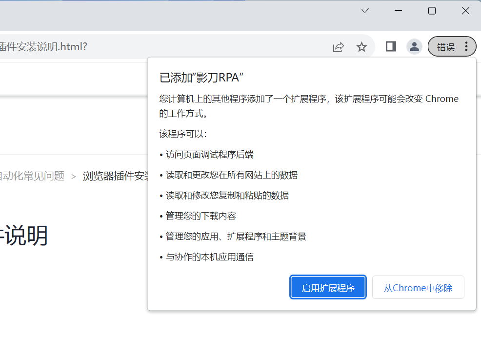Screen dimensions: 481x356
Task: Click the share page icon in address bar
Action: click(339, 47)
